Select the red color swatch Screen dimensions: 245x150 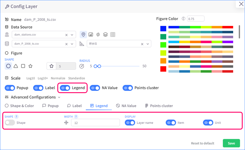pos(163,69)
